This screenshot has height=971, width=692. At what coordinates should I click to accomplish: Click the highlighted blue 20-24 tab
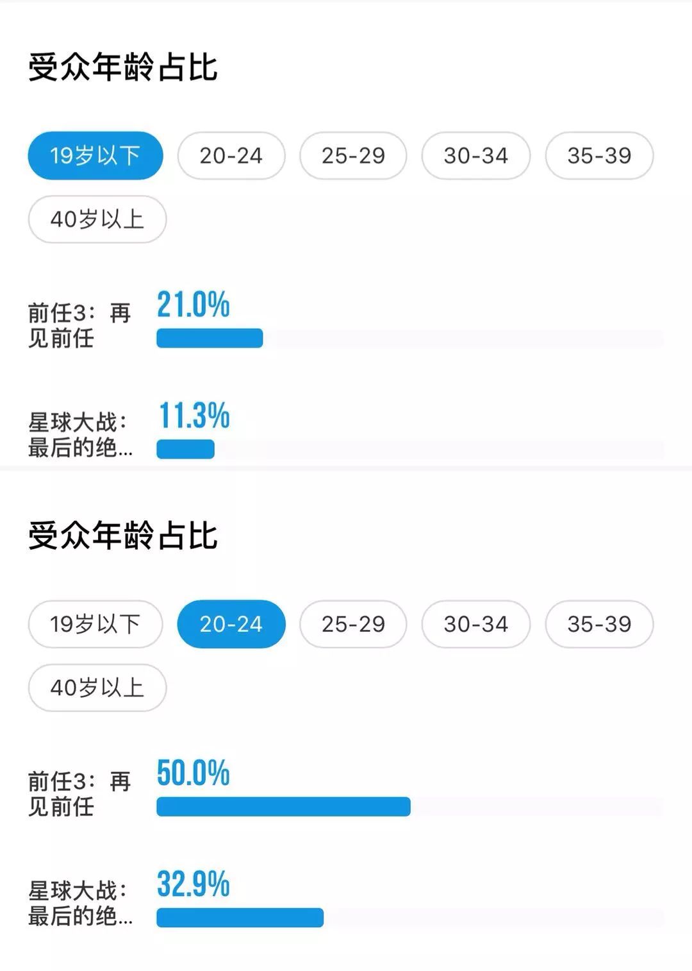(x=231, y=624)
